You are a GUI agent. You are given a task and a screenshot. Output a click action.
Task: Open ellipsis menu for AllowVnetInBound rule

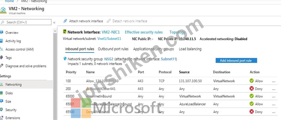point(273,97)
